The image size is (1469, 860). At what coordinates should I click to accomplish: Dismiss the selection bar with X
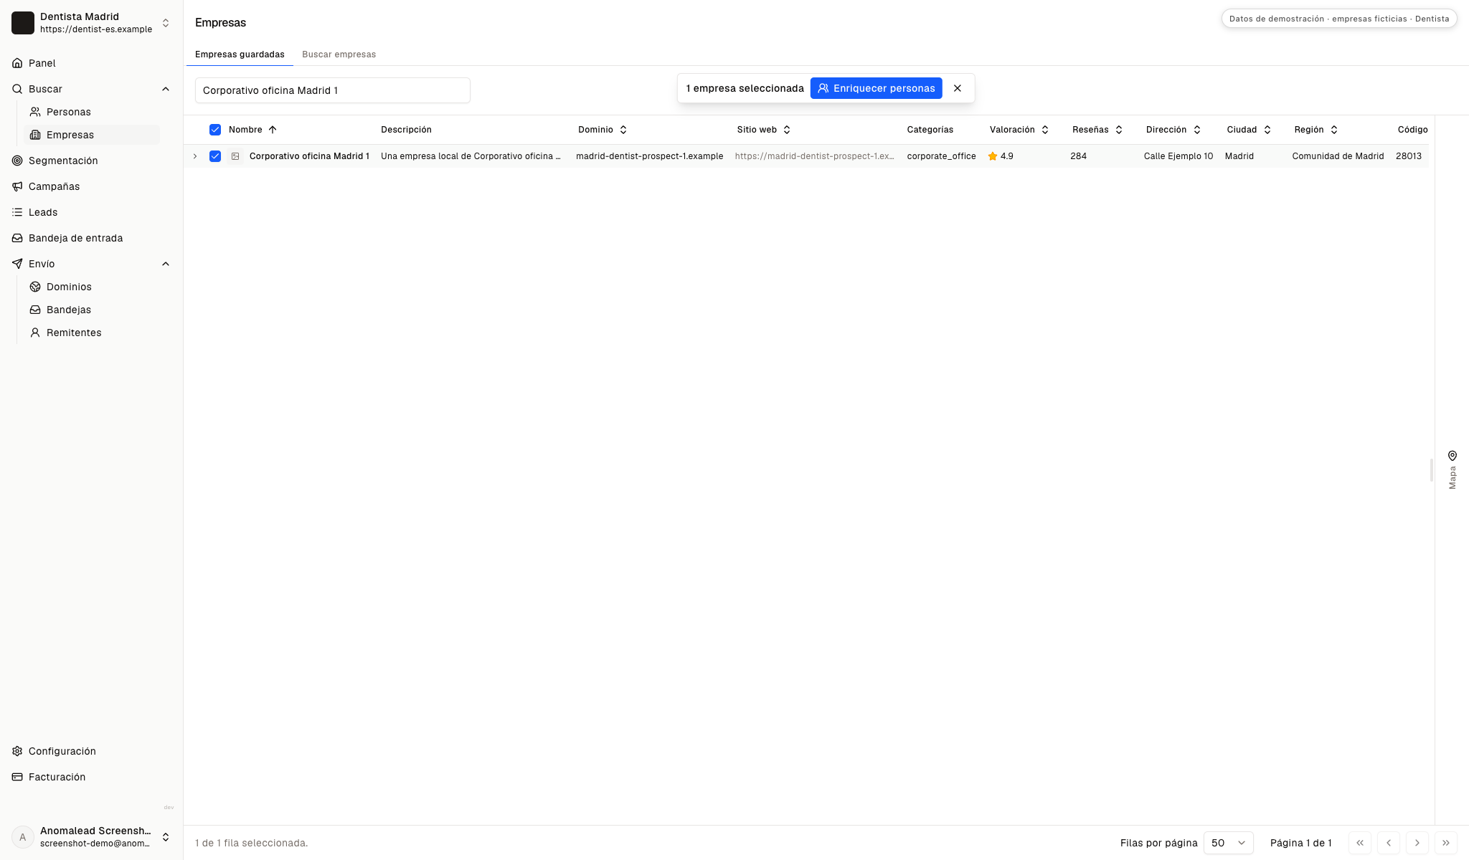[x=958, y=88]
